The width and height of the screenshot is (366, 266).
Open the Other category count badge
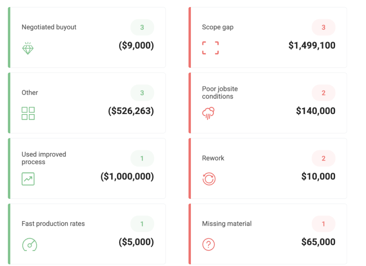(x=142, y=93)
